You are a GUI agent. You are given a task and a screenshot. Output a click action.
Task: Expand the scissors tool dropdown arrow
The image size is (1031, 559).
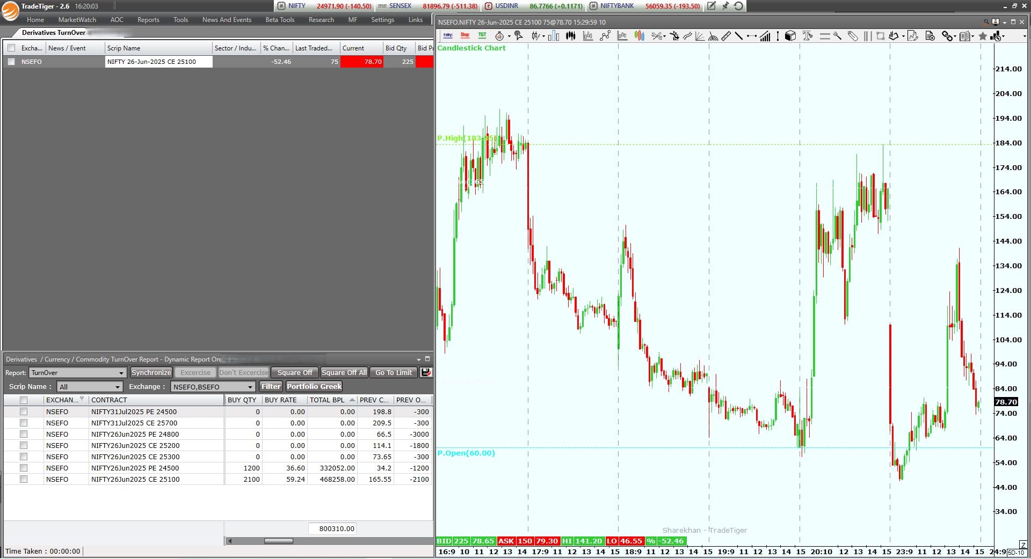pyautogui.click(x=665, y=36)
